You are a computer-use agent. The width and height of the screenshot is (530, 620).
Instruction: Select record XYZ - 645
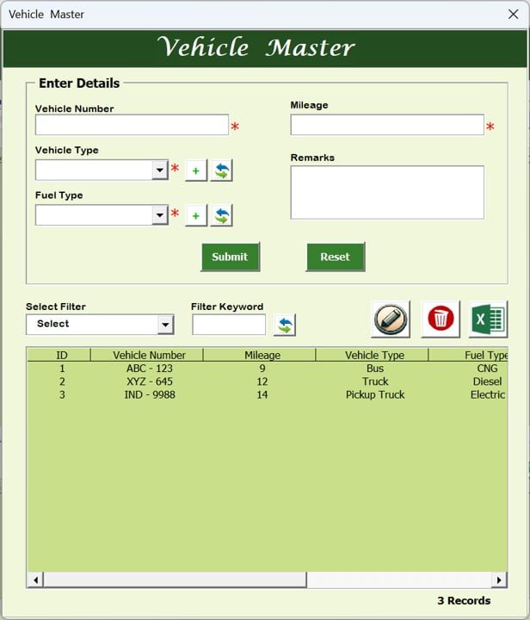[150, 381]
